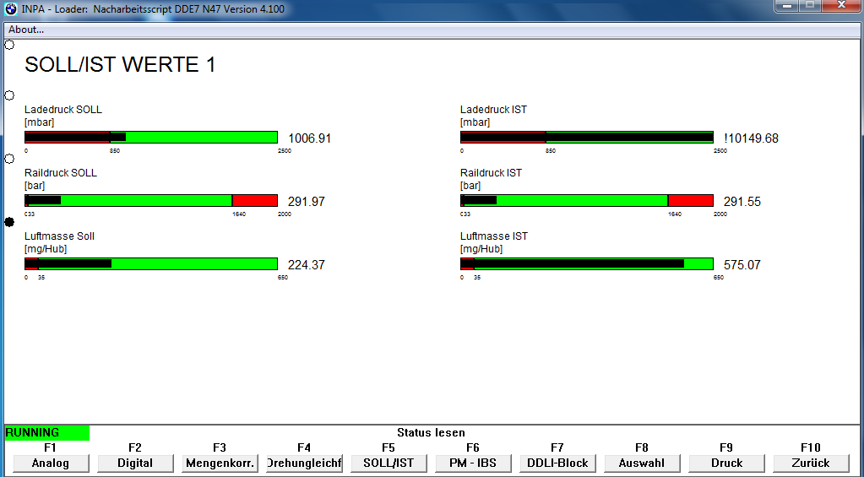
Task: Click the Raildruck SOLL bar gauge
Action: [151, 200]
